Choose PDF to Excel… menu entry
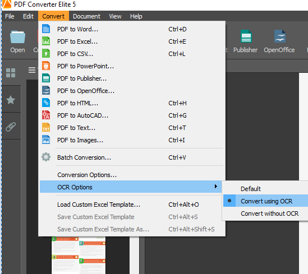308x274 pixels. [x=132, y=41]
